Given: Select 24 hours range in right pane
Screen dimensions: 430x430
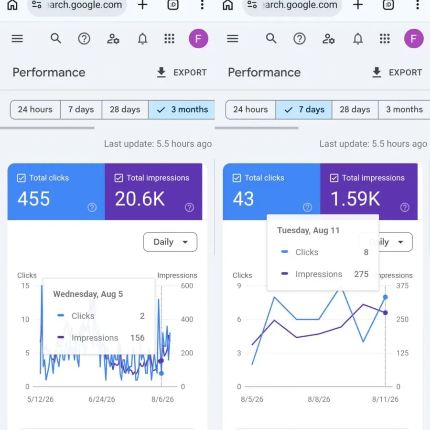Looking at the screenshot, I should (250, 109).
